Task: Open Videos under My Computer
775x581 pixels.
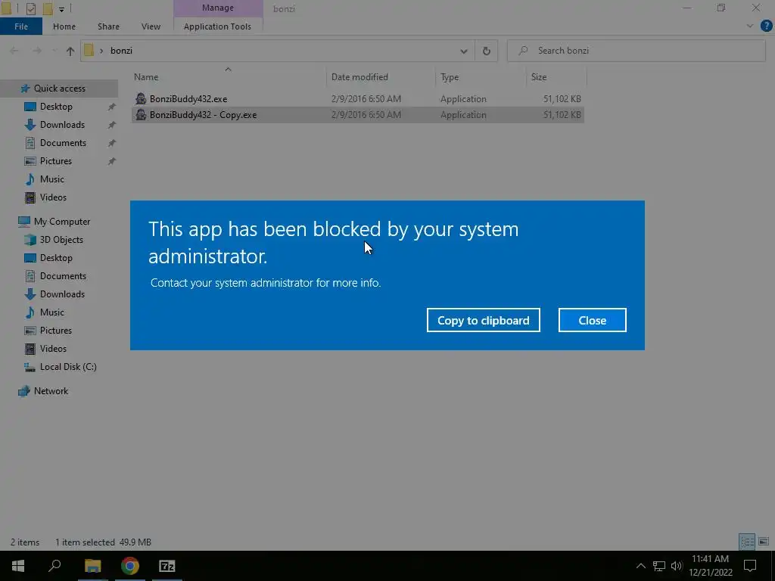Action: [x=53, y=348]
